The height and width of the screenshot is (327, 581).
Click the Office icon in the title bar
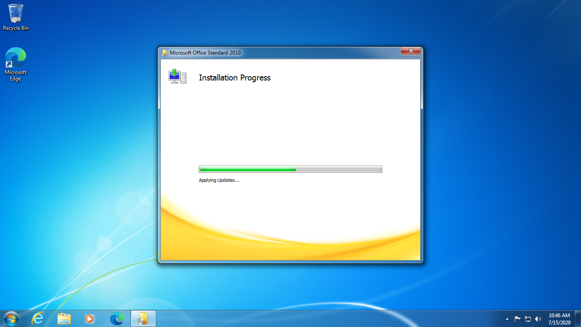[165, 53]
